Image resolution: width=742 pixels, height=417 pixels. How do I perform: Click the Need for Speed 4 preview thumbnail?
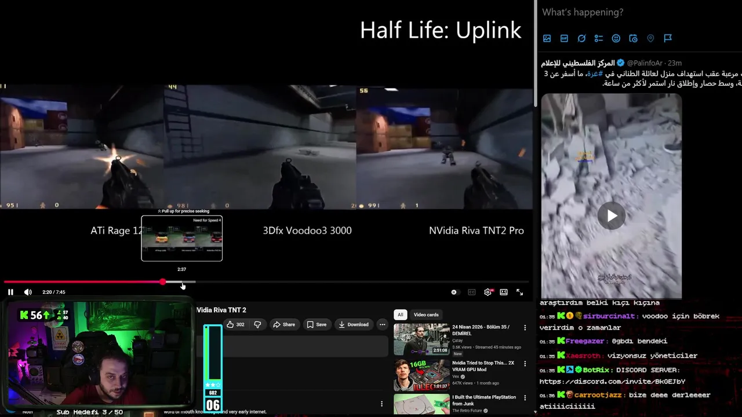pos(181,238)
